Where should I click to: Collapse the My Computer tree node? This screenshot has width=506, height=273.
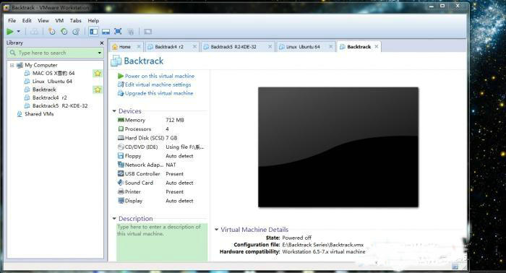point(12,65)
